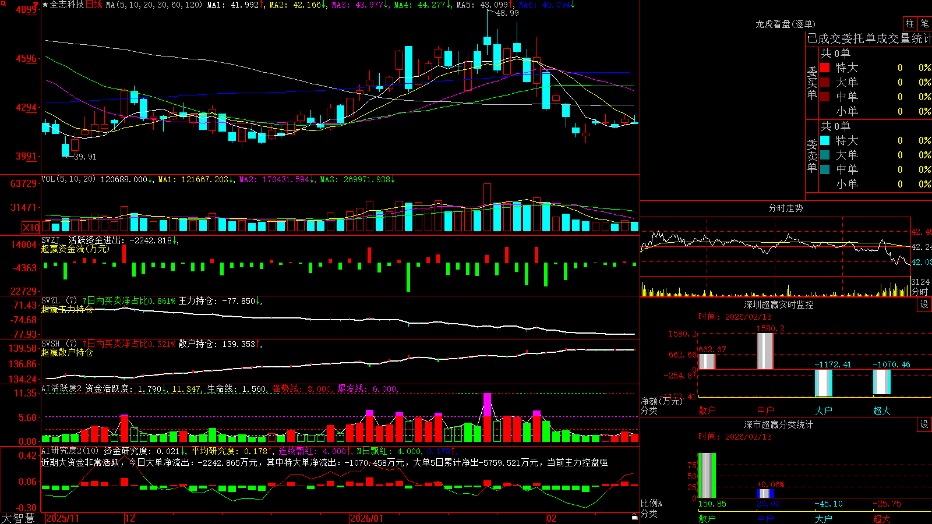Click the blue 中户 bar labeled +0.06%
Screen dimensions: 932x524
[765, 493]
